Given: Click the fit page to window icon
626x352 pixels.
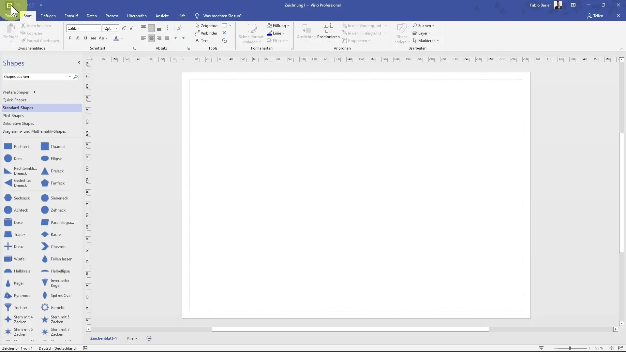Looking at the screenshot, I should click(x=612, y=348).
